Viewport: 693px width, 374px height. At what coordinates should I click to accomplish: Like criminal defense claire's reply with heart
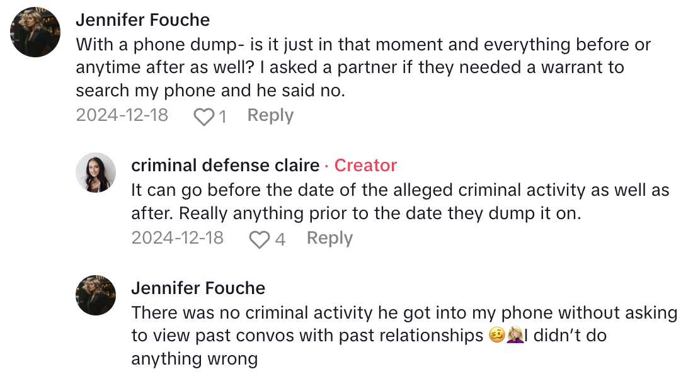coord(259,239)
